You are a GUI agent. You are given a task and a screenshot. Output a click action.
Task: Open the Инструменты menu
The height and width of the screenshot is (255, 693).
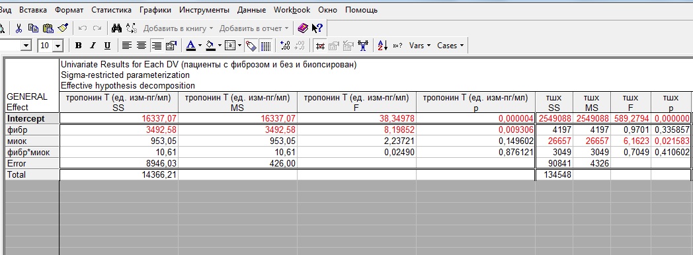(204, 10)
